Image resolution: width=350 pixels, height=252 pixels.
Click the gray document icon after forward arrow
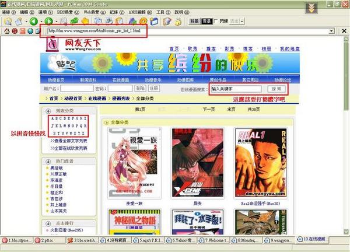(x=64, y=21)
